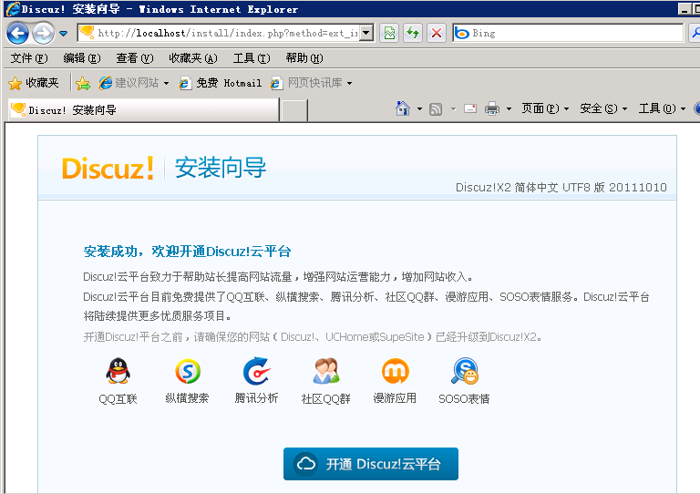Open the 页面(P) command bar menu
This screenshot has height=494, width=700.
pyautogui.click(x=545, y=108)
